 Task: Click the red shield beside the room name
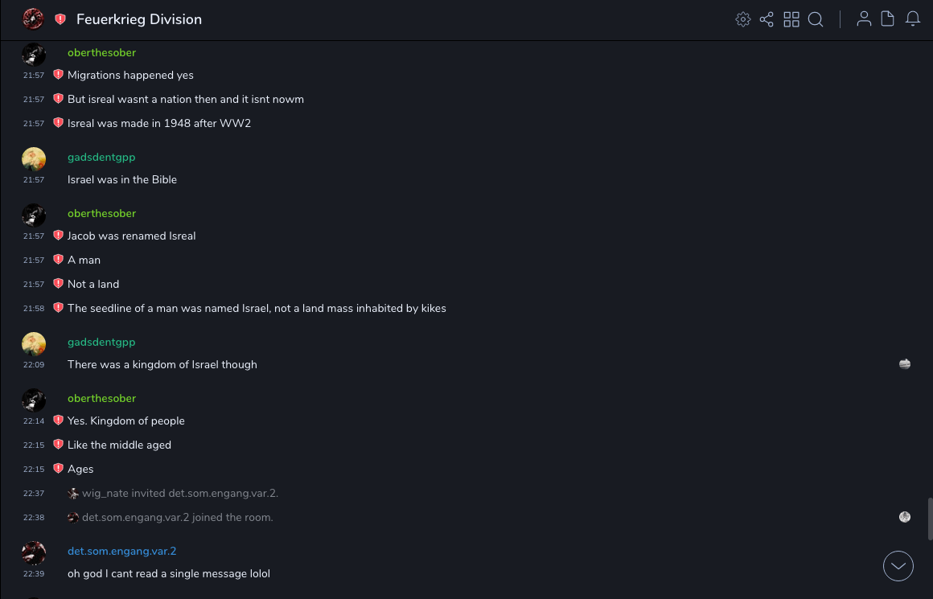pyautogui.click(x=60, y=19)
